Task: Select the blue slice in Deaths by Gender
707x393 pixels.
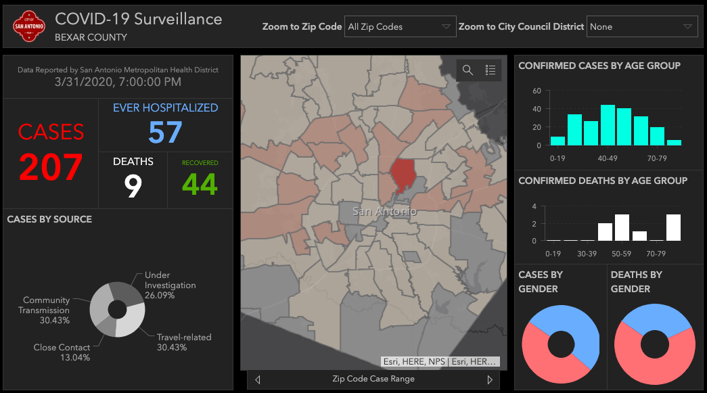Action: click(656, 315)
